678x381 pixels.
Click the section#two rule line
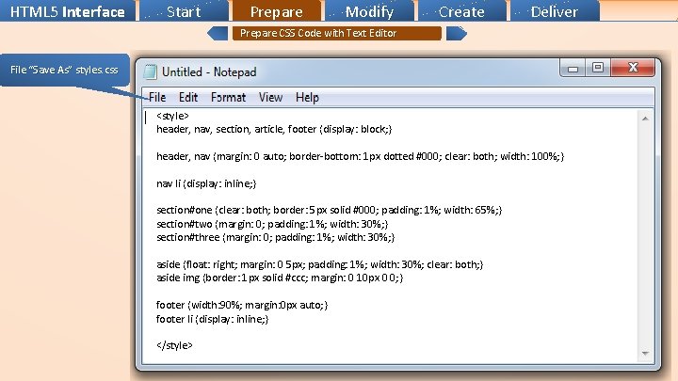tap(272, 224)
